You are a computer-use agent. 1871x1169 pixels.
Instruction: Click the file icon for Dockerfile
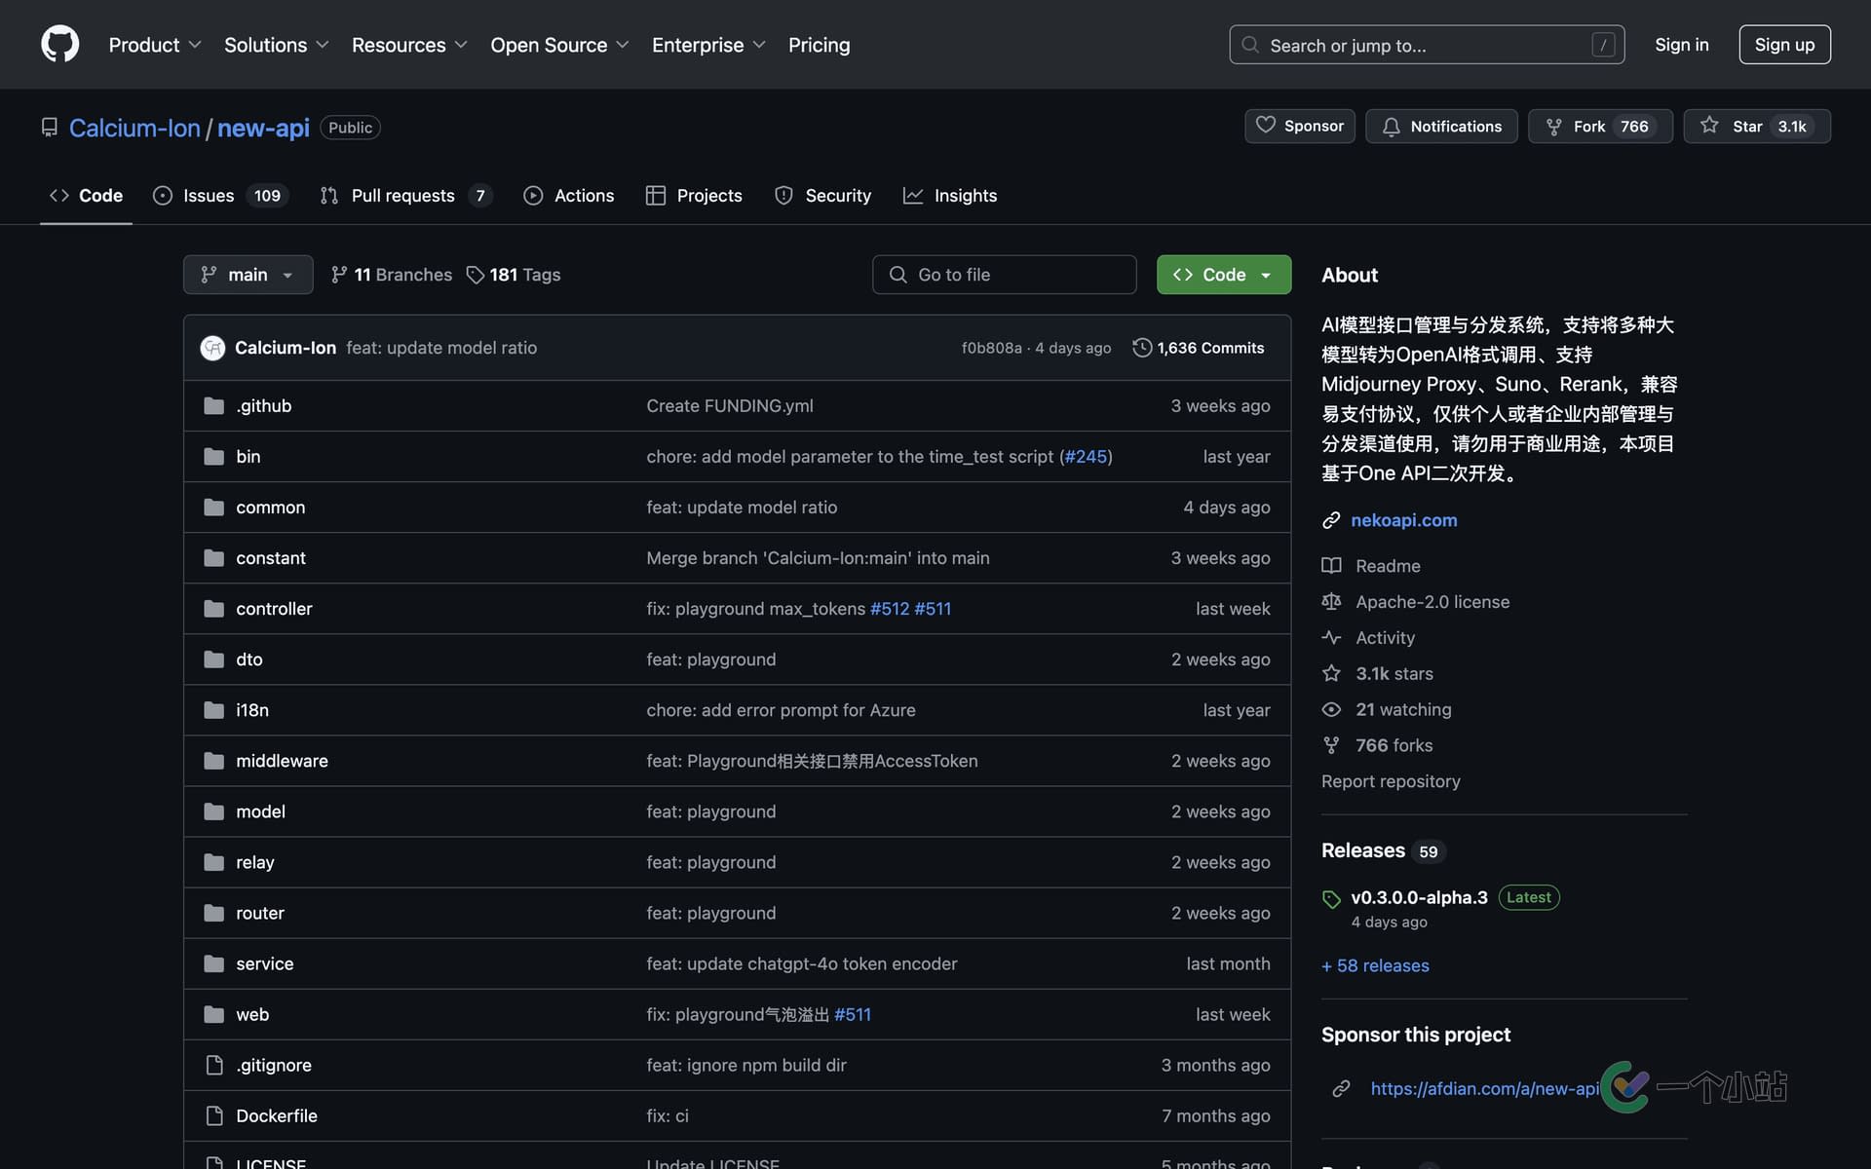(214, 1115)
